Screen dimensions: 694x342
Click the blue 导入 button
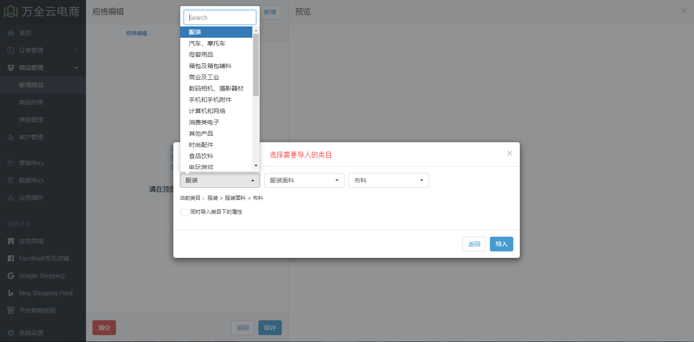coord(501,244)
